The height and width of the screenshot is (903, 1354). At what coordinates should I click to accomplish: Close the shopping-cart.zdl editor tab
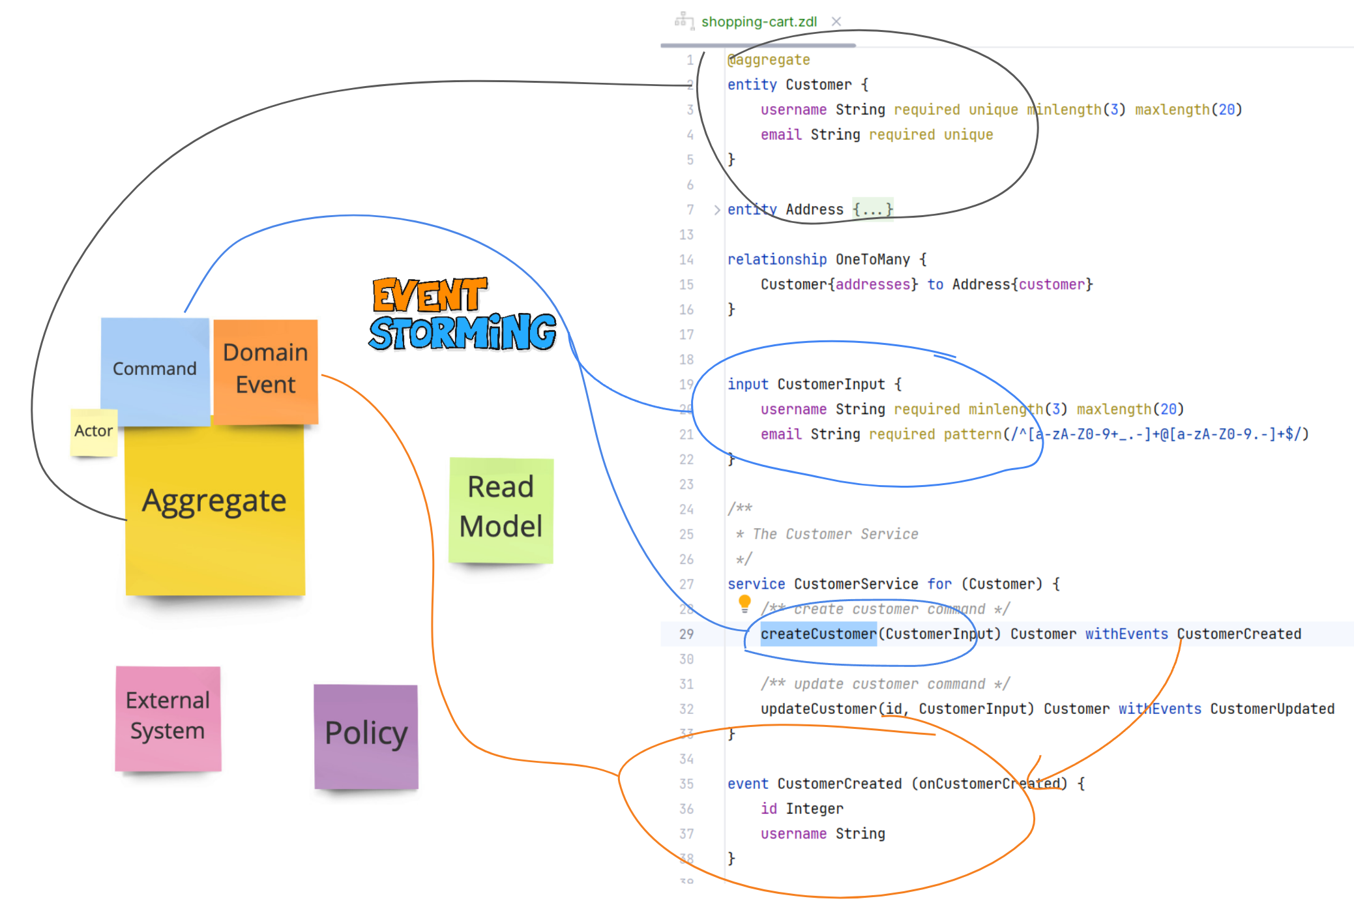tap(837, 21)
